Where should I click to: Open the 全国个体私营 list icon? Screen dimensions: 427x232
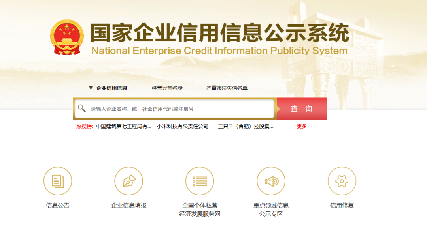pyautogui.click(x=200, y=181)
